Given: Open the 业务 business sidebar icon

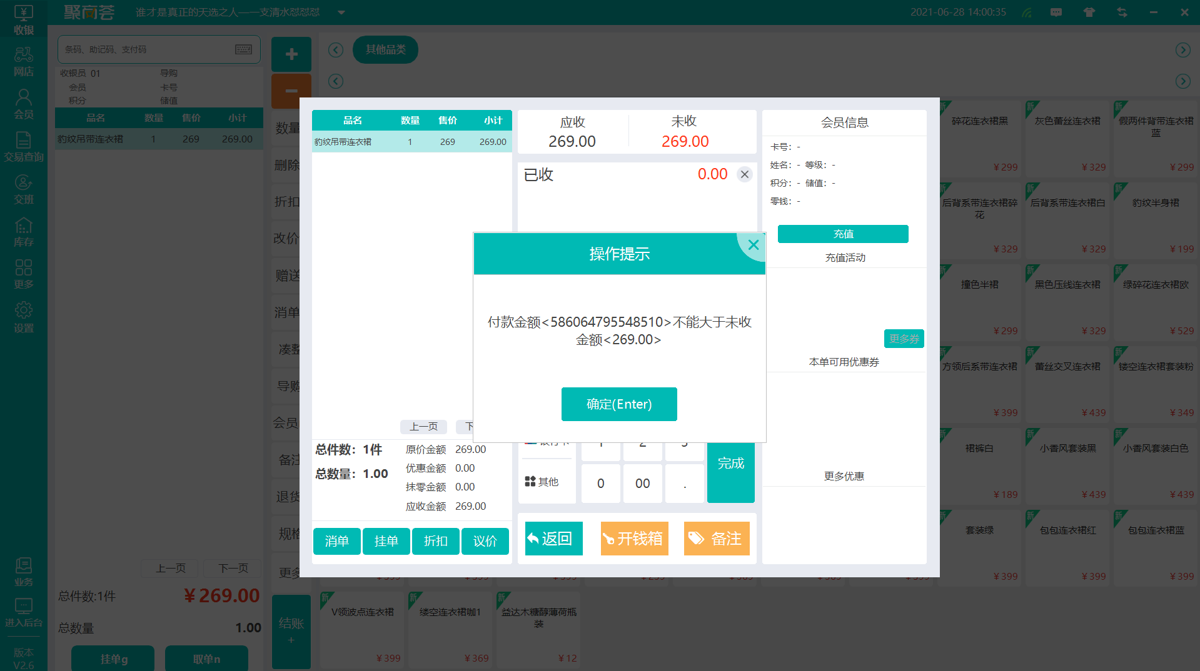Looking at the screenshot, I should pos(24,572).
